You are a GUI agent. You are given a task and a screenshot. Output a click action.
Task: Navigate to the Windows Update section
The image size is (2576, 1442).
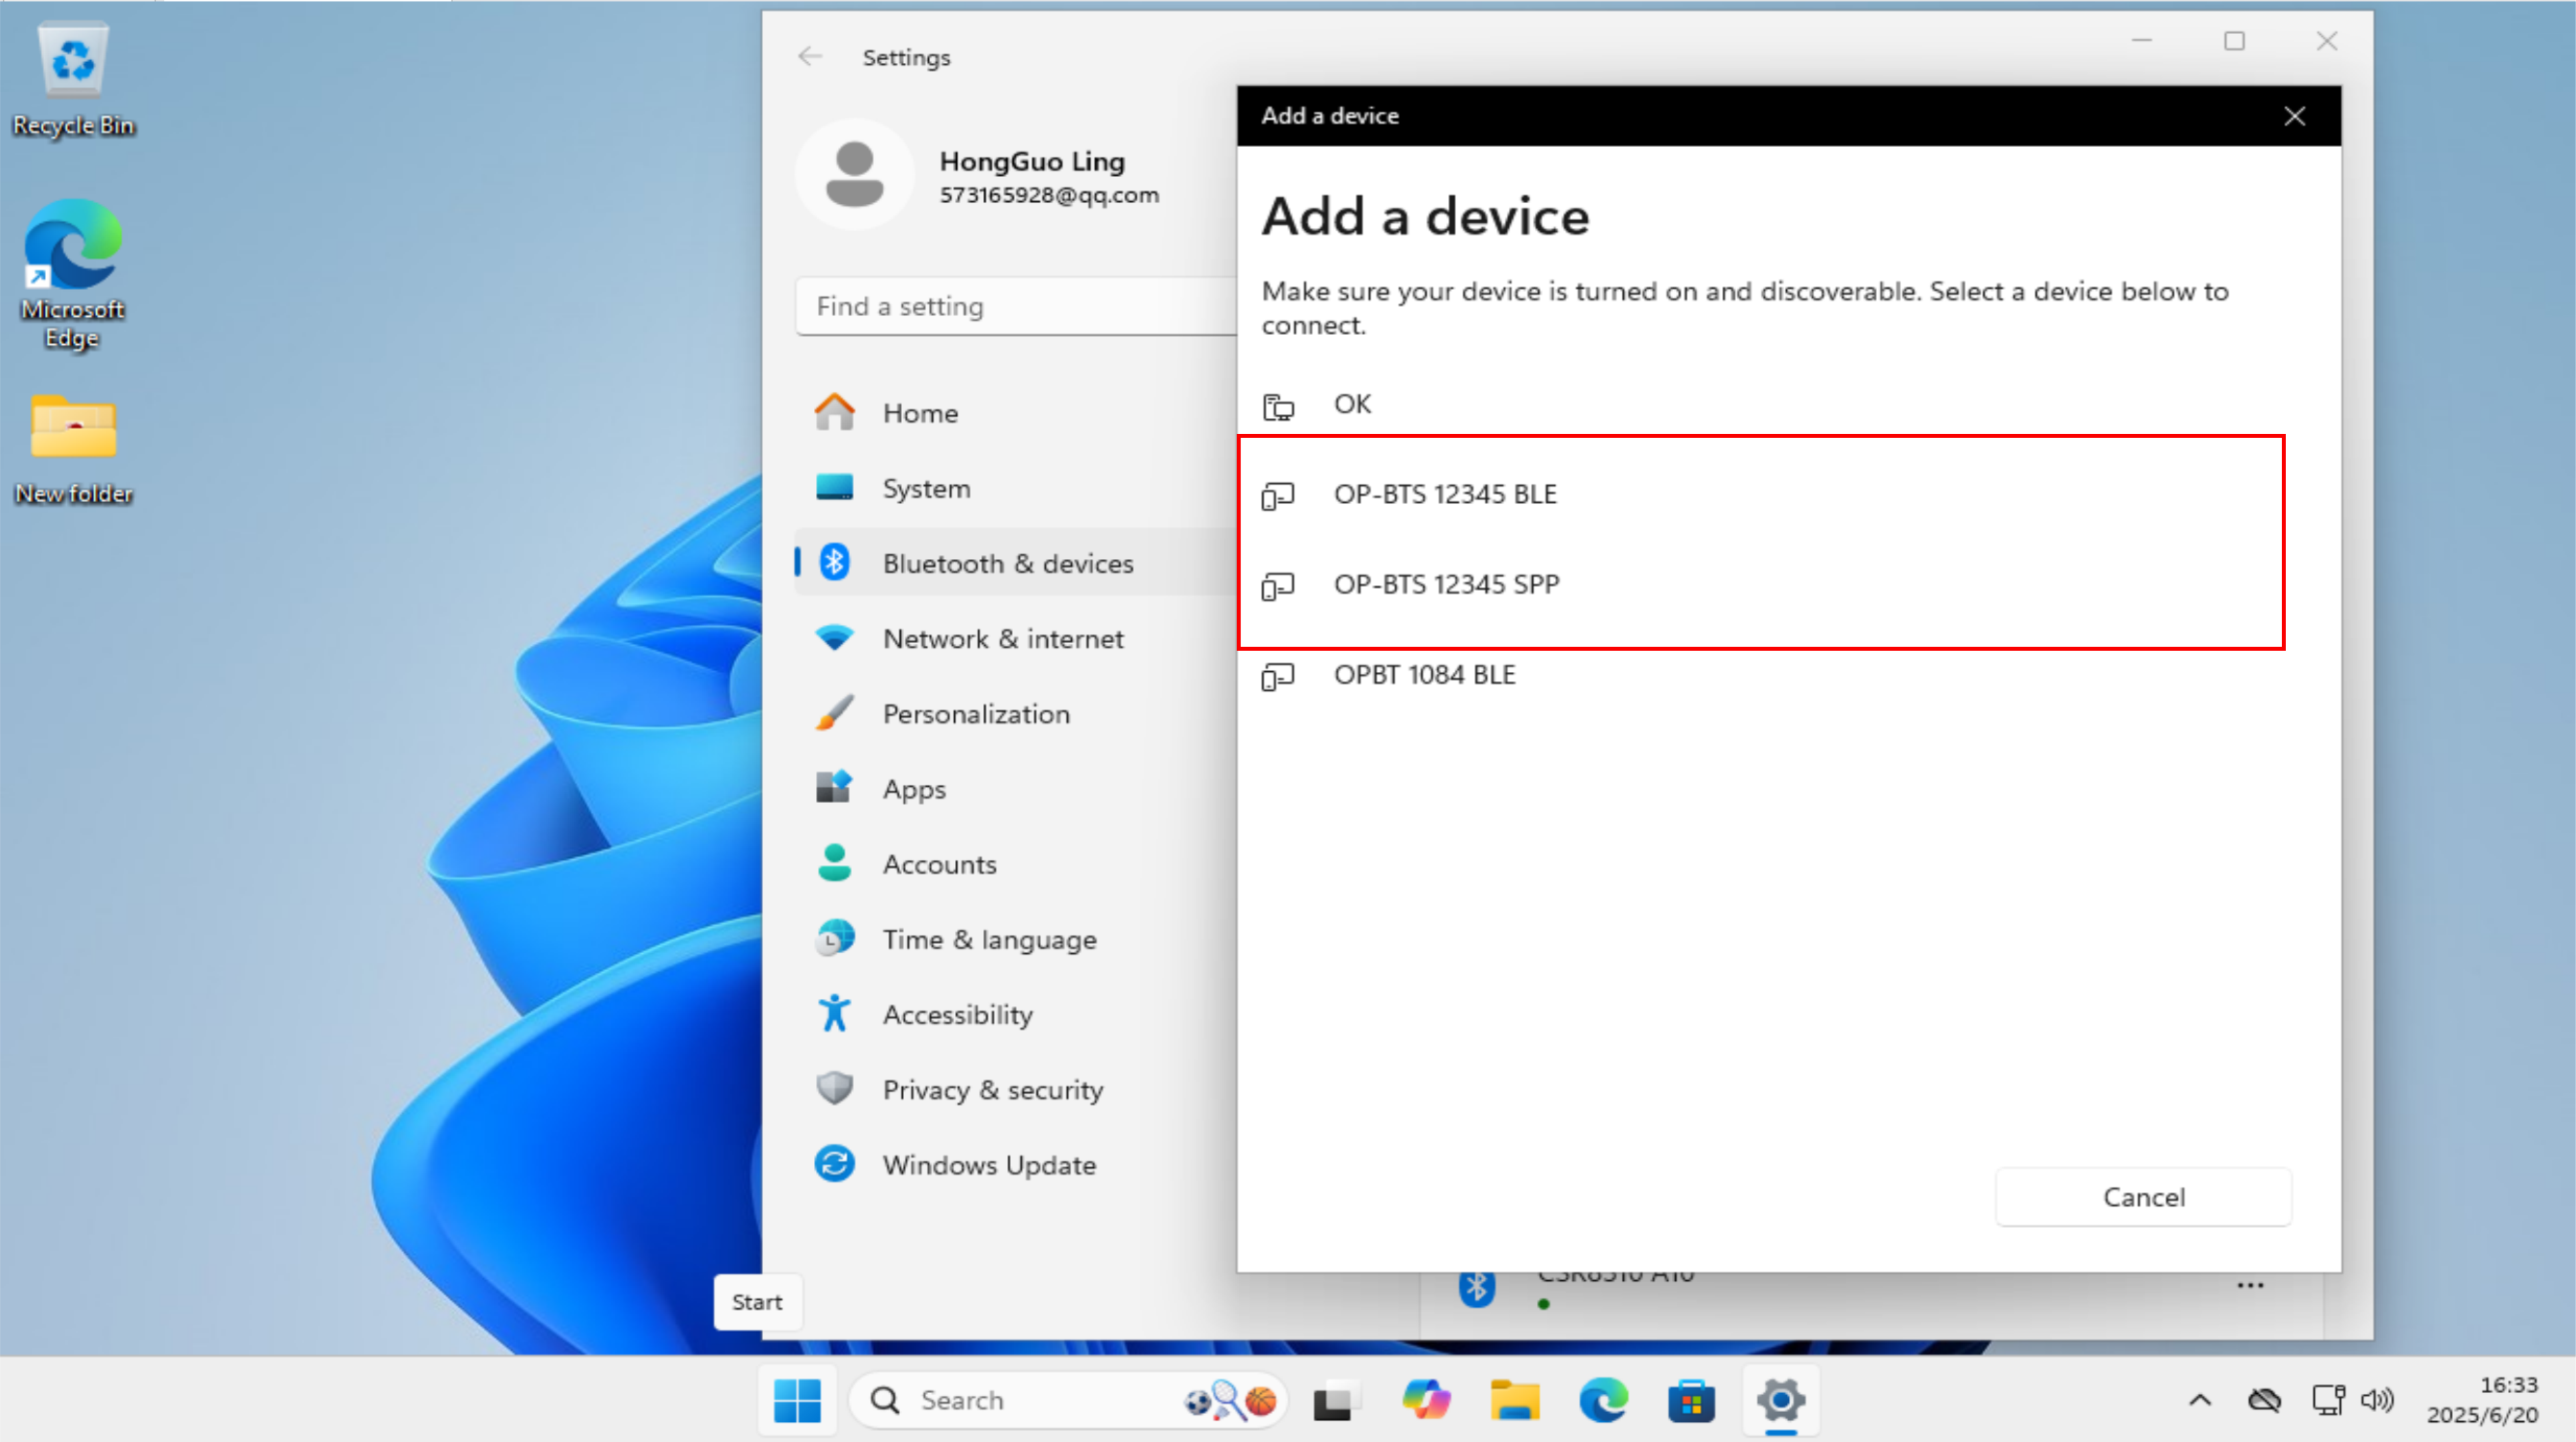[988, 1164]
